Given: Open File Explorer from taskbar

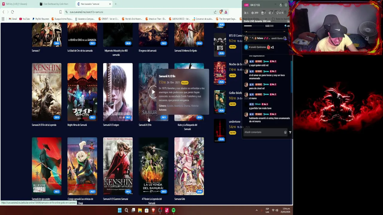Looking at the screenshot, I should [140, 211].
